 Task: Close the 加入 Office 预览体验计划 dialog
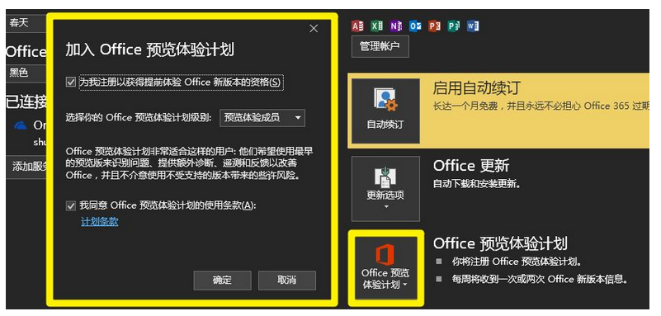click(x=314, y=28)
